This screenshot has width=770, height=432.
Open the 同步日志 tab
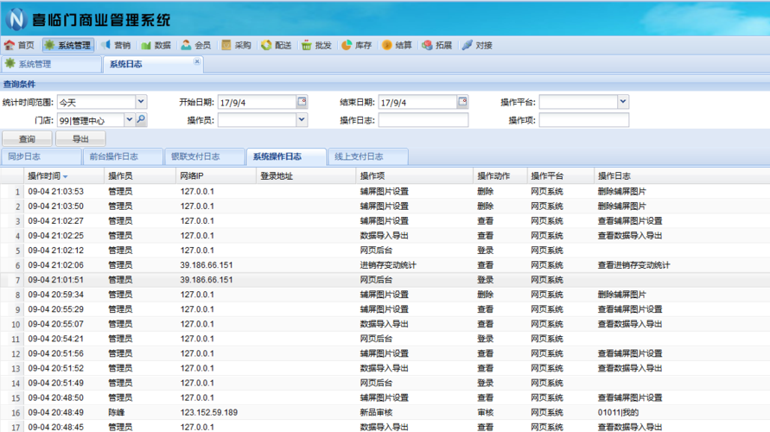pos(41,156)
